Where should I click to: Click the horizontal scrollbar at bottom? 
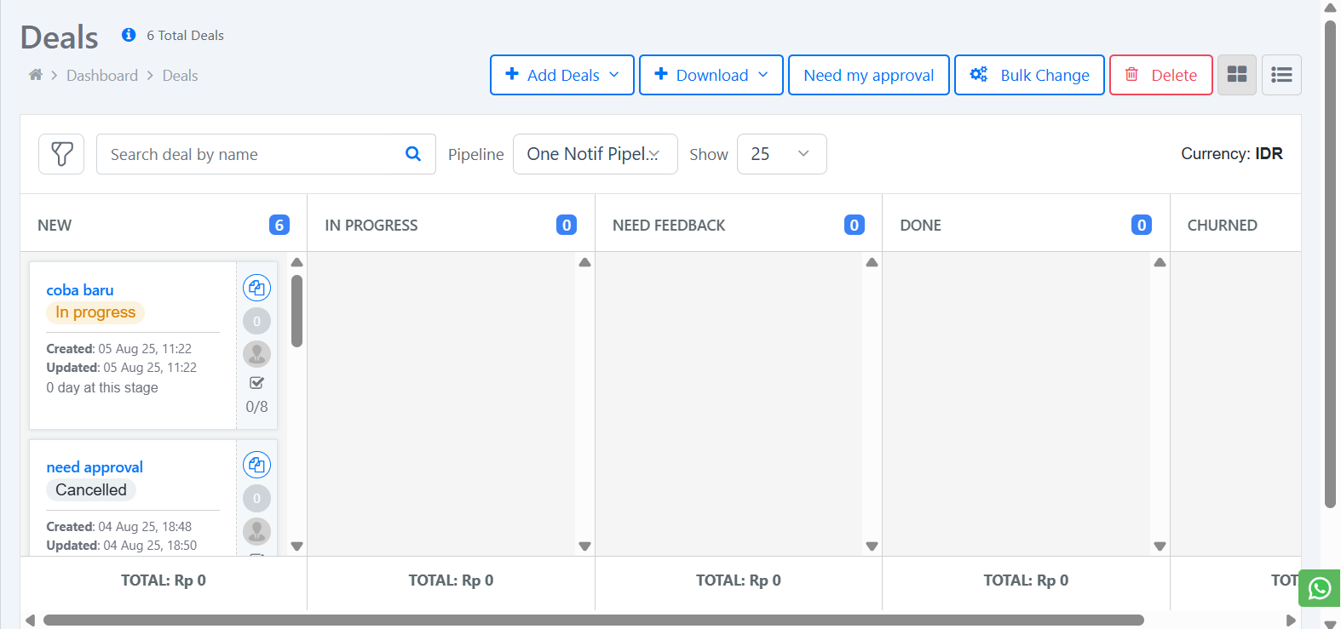click(593, 620)
